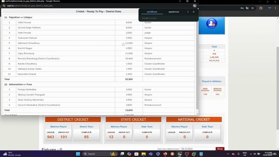The image size is (279, 157).
Task: Open the main Chrome three-dot menu
Action: point(275,8)
